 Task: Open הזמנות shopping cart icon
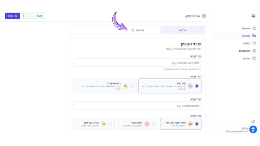[x=254, y=43]
